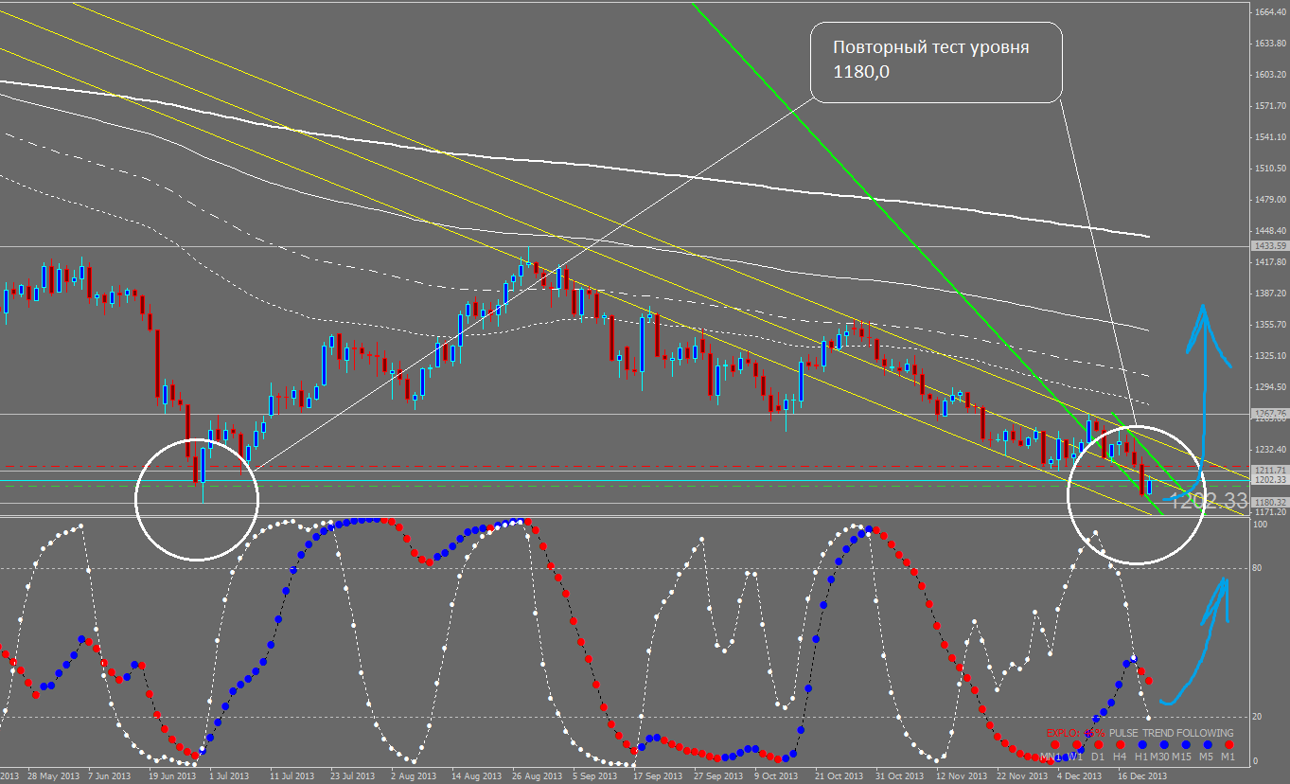1290x784 pixels.
Task: Click the 1387.20 price axis value
Action: [1270, 293]
